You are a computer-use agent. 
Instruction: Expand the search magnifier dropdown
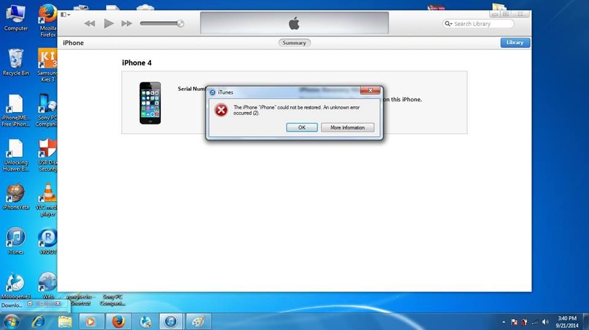[448, 24]
